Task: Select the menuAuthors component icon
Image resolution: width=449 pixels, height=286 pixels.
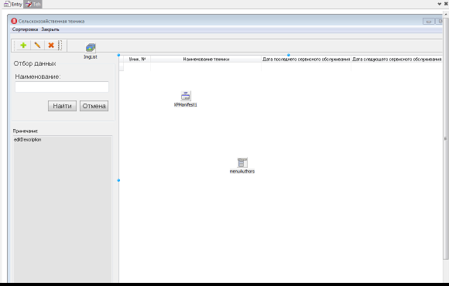Action: [x=242, y=162]
